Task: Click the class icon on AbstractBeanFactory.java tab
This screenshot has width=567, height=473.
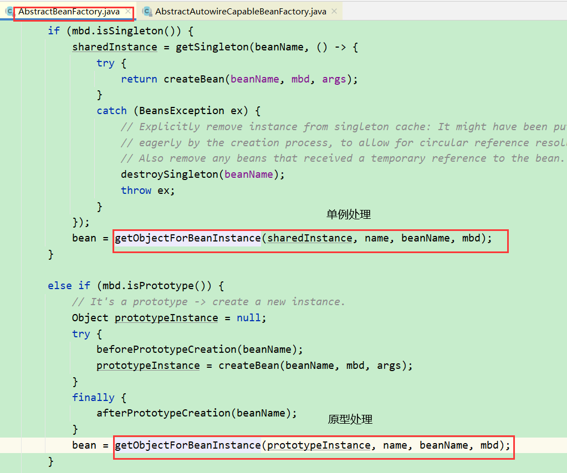Action: point(10,12)
